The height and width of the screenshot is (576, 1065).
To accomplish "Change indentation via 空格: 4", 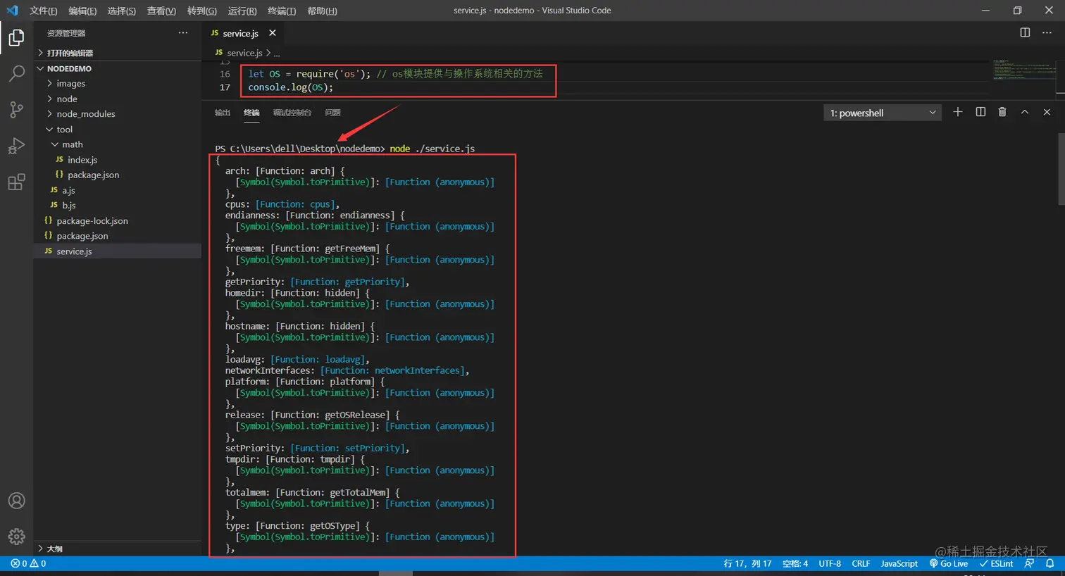I will [795, 563].
